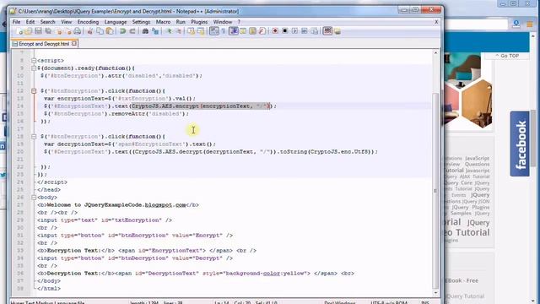Click the Zoom In toolbar icon
This screenshot has width=540, height=304.
[x=169, y=31]
